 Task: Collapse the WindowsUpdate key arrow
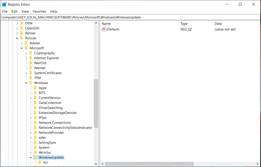point(31,158)
